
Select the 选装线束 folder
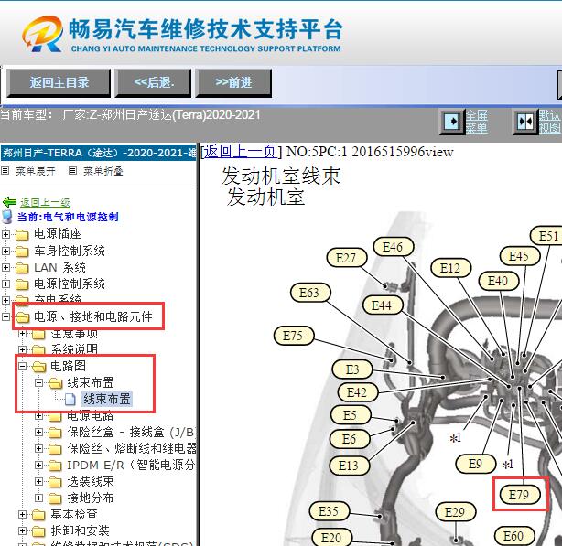coord(91,482)
